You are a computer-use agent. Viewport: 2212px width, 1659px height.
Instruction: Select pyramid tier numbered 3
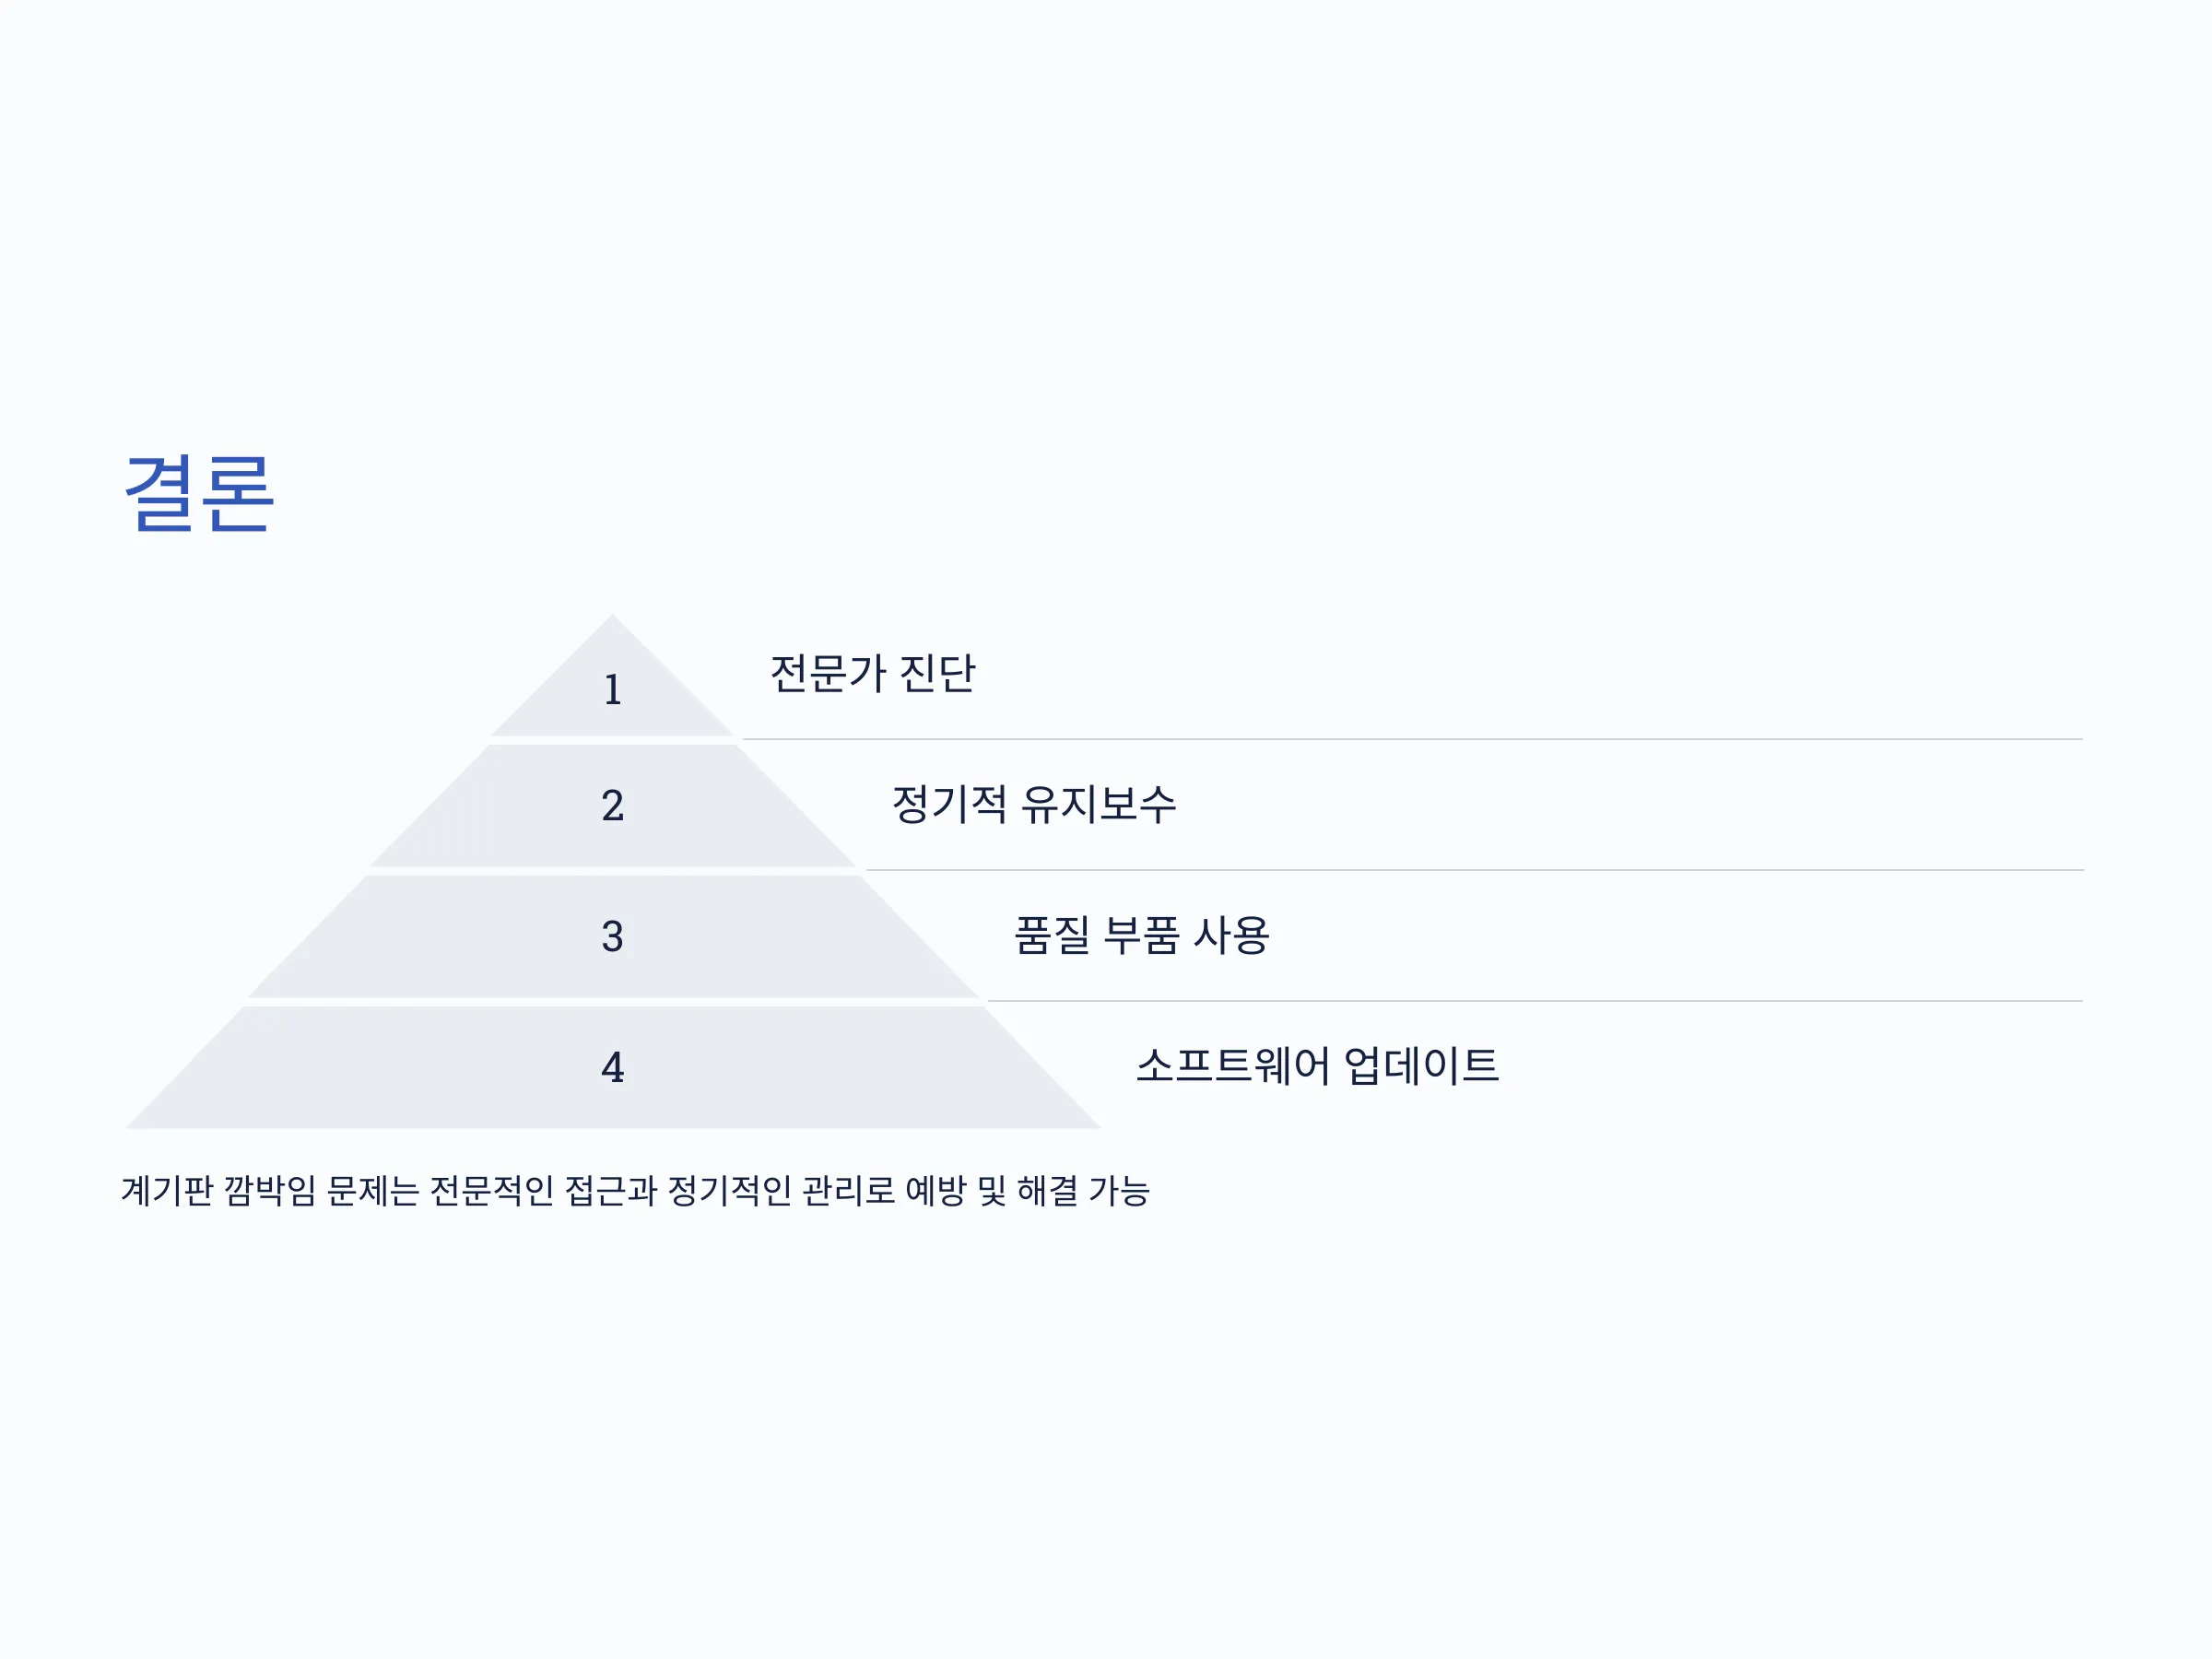coord(612,937)
